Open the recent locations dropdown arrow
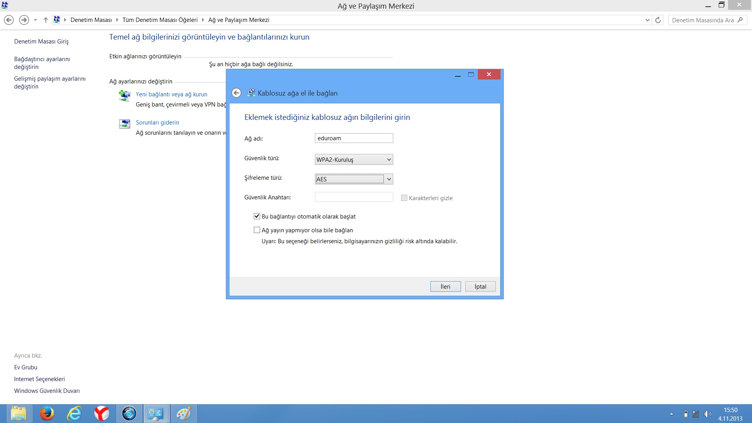This screenshot has width=752, height=423. (x=35, y=20)
